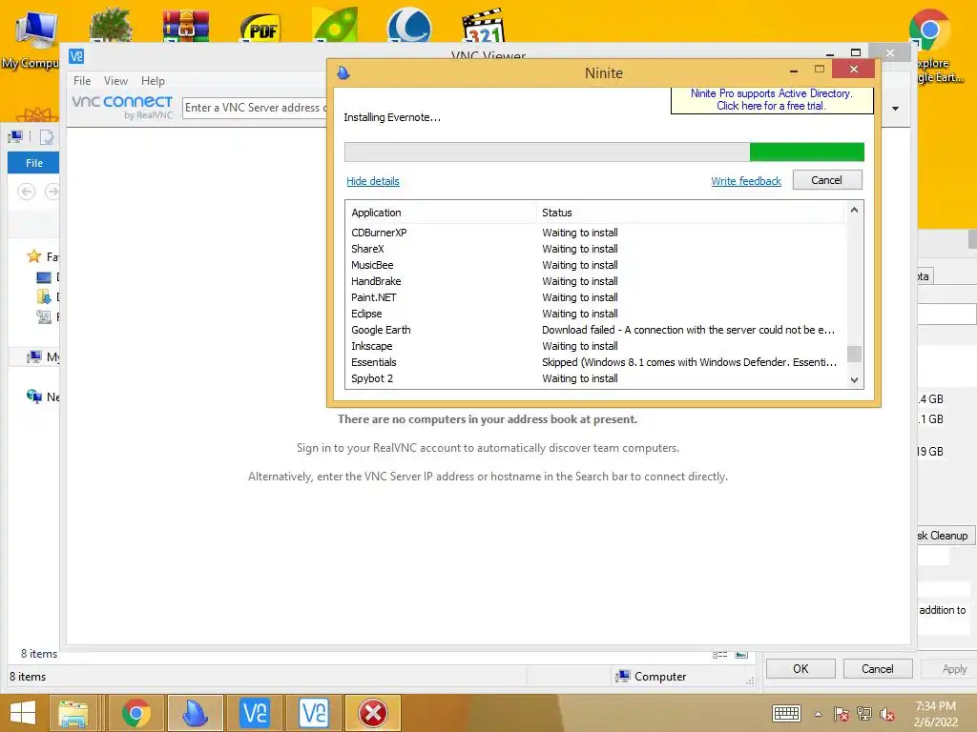
Task: Click the details list scroll up arrow
Action: 854,211
